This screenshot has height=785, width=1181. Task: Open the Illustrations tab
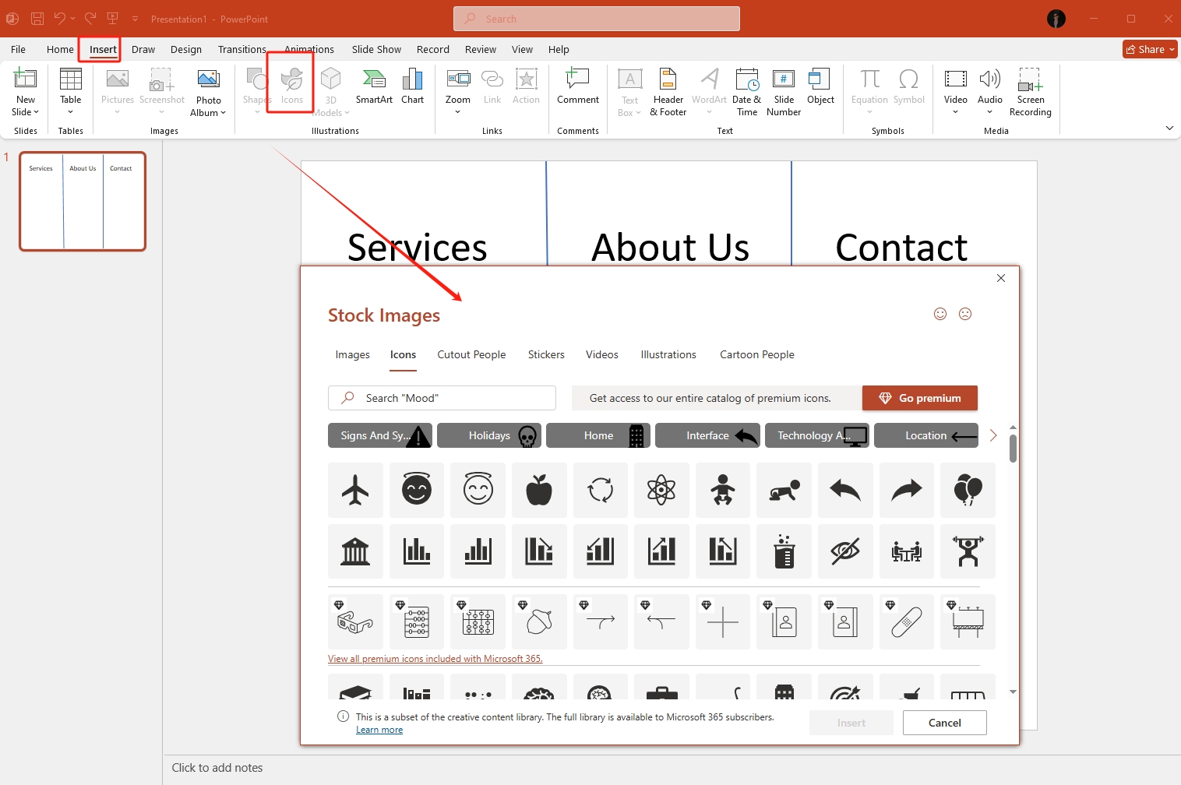point(668,354)
